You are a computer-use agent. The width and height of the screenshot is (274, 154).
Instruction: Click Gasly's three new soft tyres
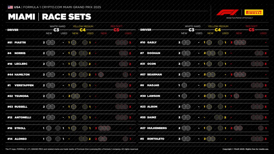tap(240, 42)
